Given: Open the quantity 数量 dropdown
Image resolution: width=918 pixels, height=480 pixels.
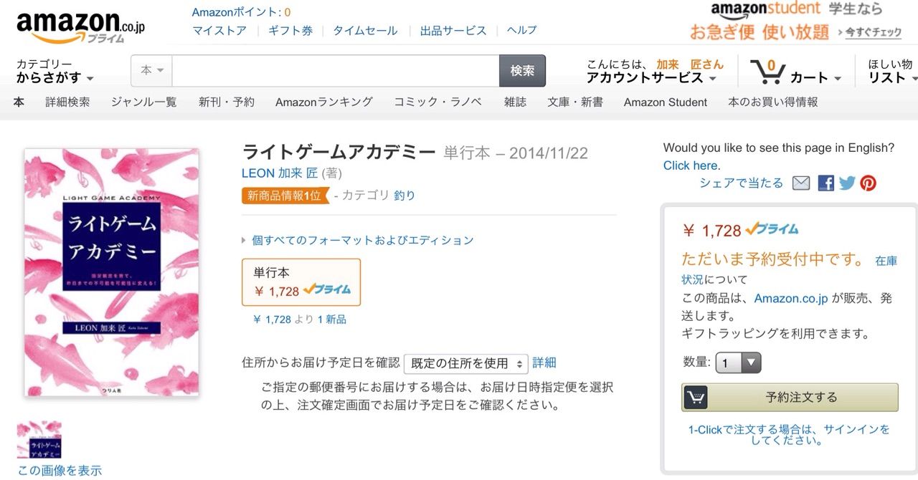Looking at the screenshot, I should (738, 363).
